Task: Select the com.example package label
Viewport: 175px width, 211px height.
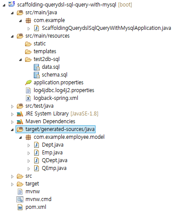Action: coord(49,20)
